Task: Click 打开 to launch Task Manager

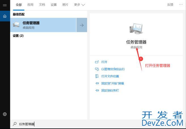Action: click(104, 62)
